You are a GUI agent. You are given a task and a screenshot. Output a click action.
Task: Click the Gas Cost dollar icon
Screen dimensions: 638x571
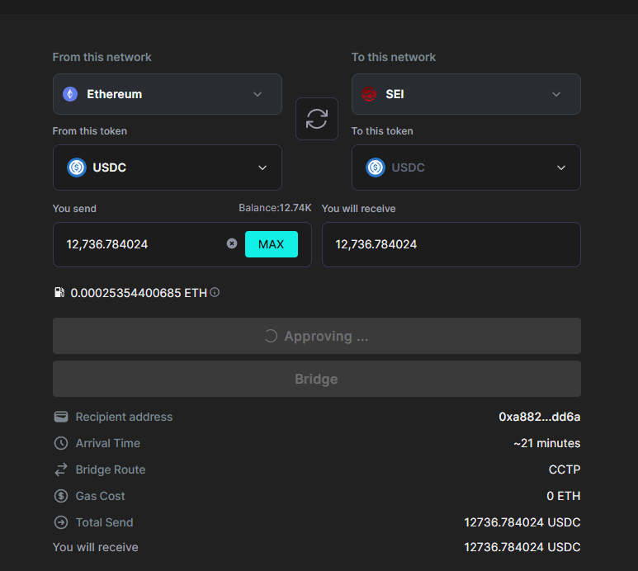61,496
